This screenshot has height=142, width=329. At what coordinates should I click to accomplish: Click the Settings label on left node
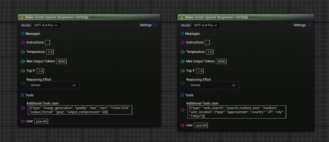(146, 25)
